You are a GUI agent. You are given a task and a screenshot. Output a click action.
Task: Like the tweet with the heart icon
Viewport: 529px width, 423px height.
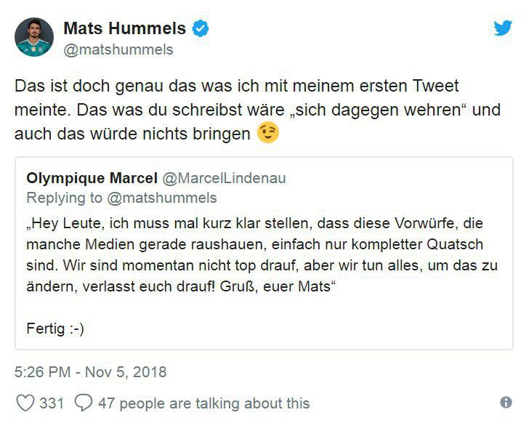(25, 403)
